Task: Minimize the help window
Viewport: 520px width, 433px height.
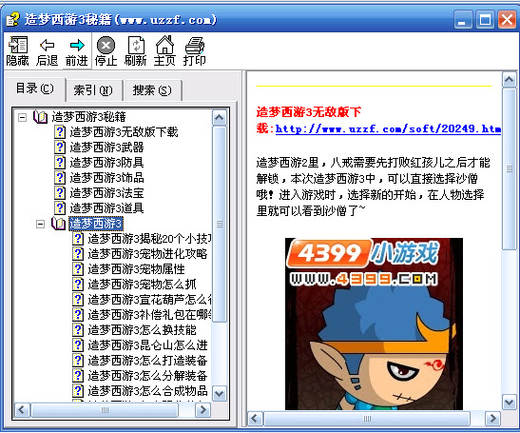Action: point(463,20)
